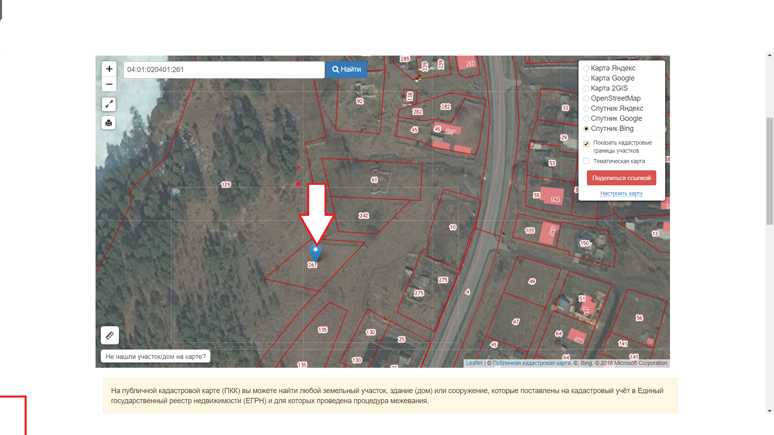
Task: Enable Тематическая карта checkbox
Action: tap(587, 161)
